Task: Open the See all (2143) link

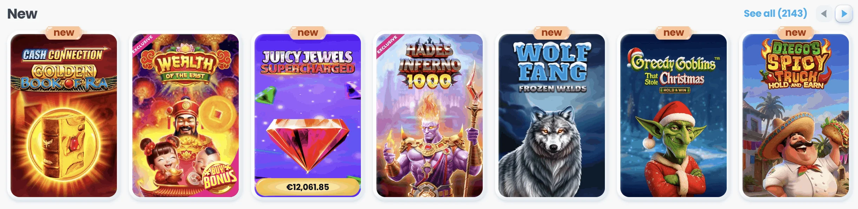Action: (775, 13)
